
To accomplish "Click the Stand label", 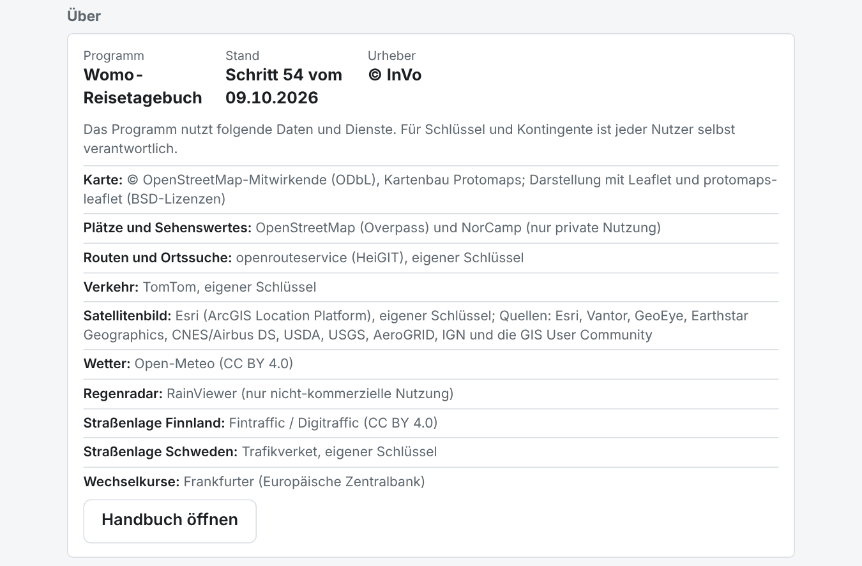I will [243, 56].
